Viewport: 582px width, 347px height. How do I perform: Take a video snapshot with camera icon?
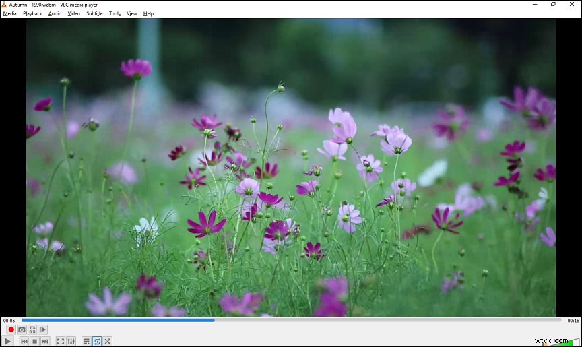click(x=22, y=329)
